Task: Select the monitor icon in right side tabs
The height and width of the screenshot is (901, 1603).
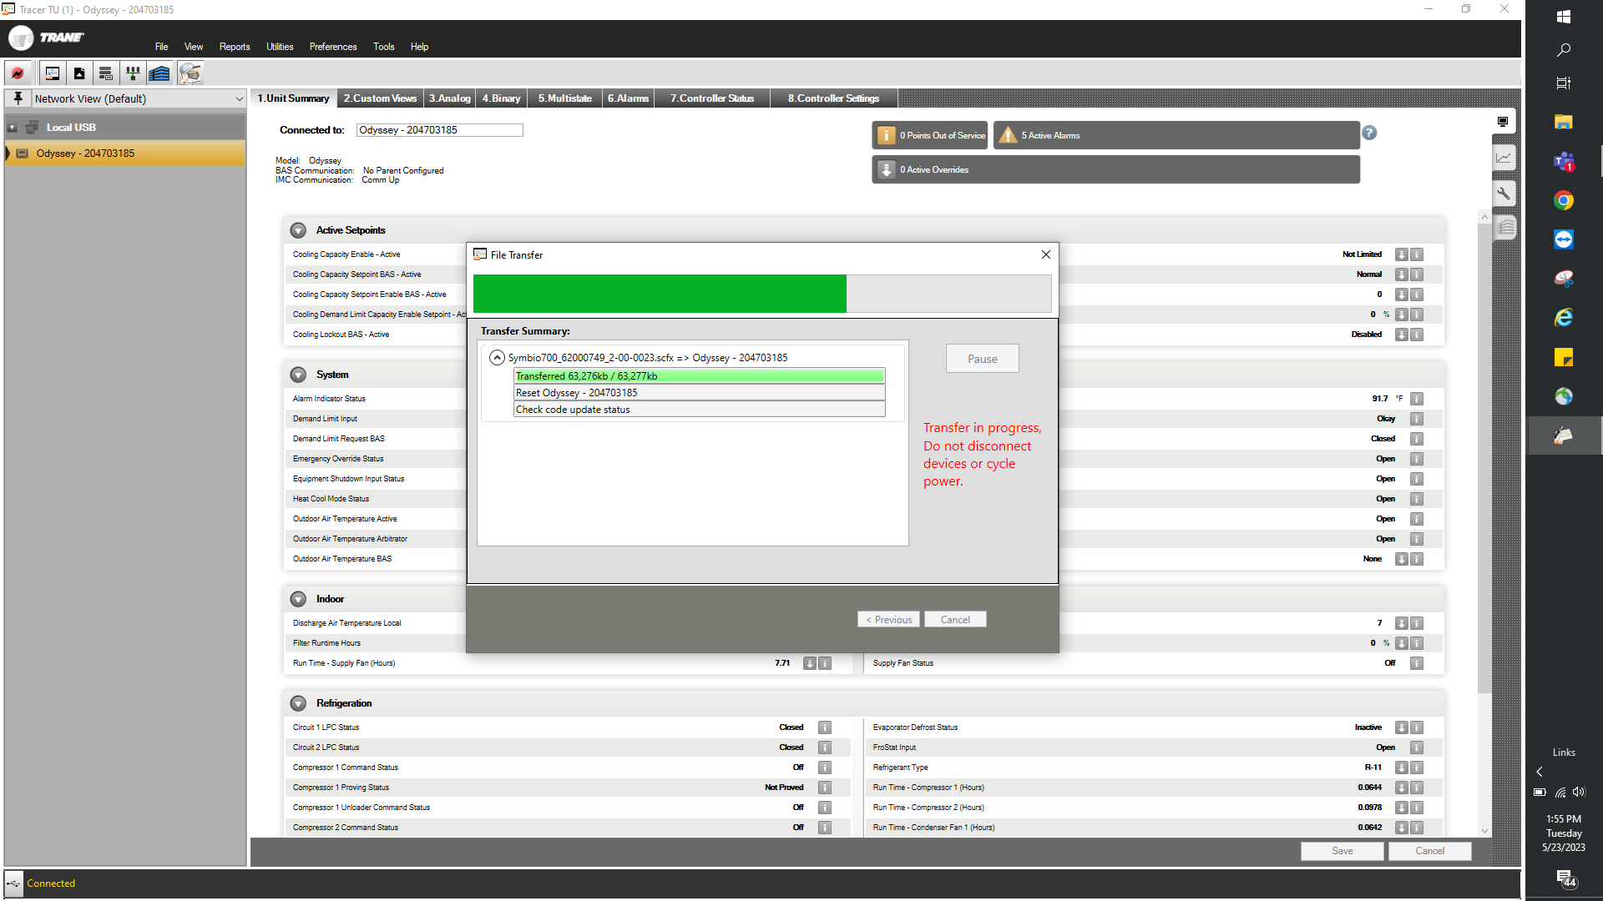Action: click(1503, 122)
